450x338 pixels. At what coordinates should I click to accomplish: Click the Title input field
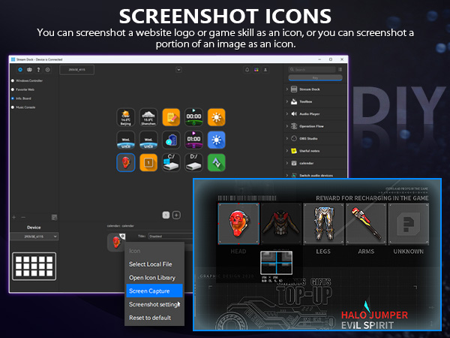pyautogui.click(x=170, y=237)
